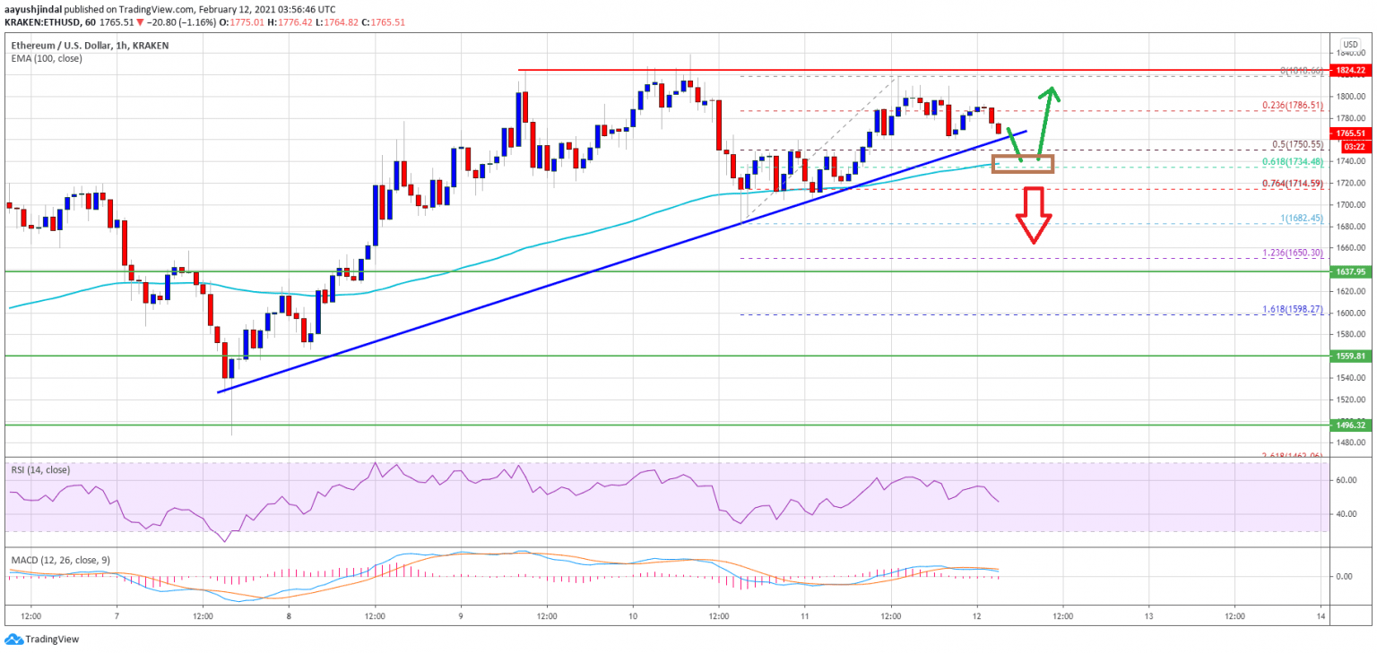Click the brown support zone rectangle
The height and width of the screenshot is (653, 1377).
[x=1023, y=164]
